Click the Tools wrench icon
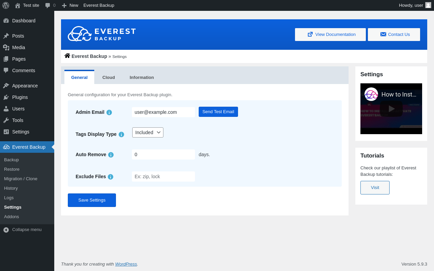This screenshot has height=271, width=434. [x=6, y=120]
